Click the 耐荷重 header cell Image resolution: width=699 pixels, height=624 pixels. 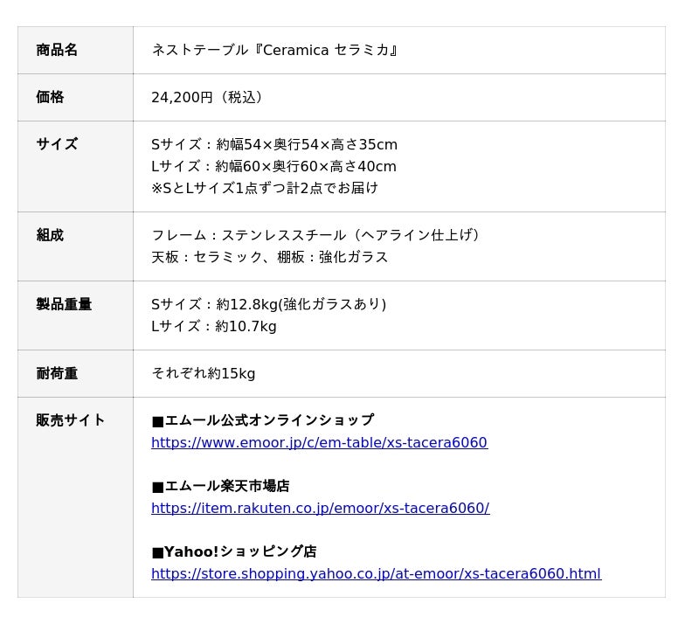75,374
